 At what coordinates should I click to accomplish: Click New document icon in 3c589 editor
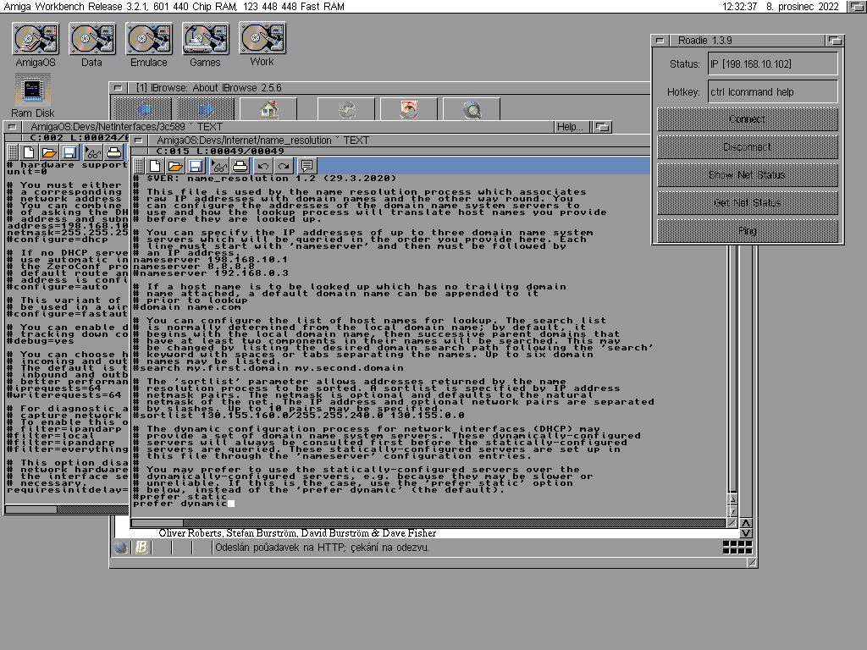point(29,152)
